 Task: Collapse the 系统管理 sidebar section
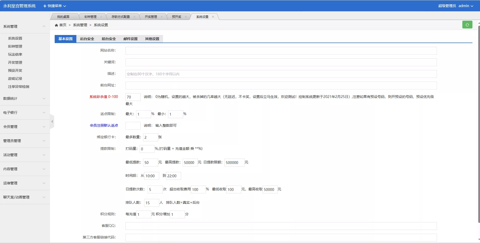[x=25, y=26]
